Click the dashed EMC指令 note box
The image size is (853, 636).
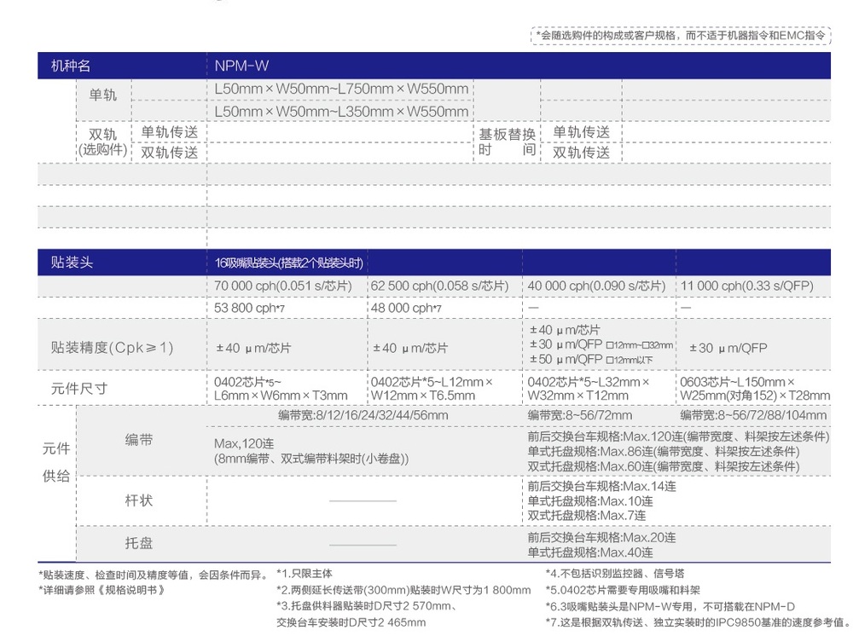tap(680, 35)
